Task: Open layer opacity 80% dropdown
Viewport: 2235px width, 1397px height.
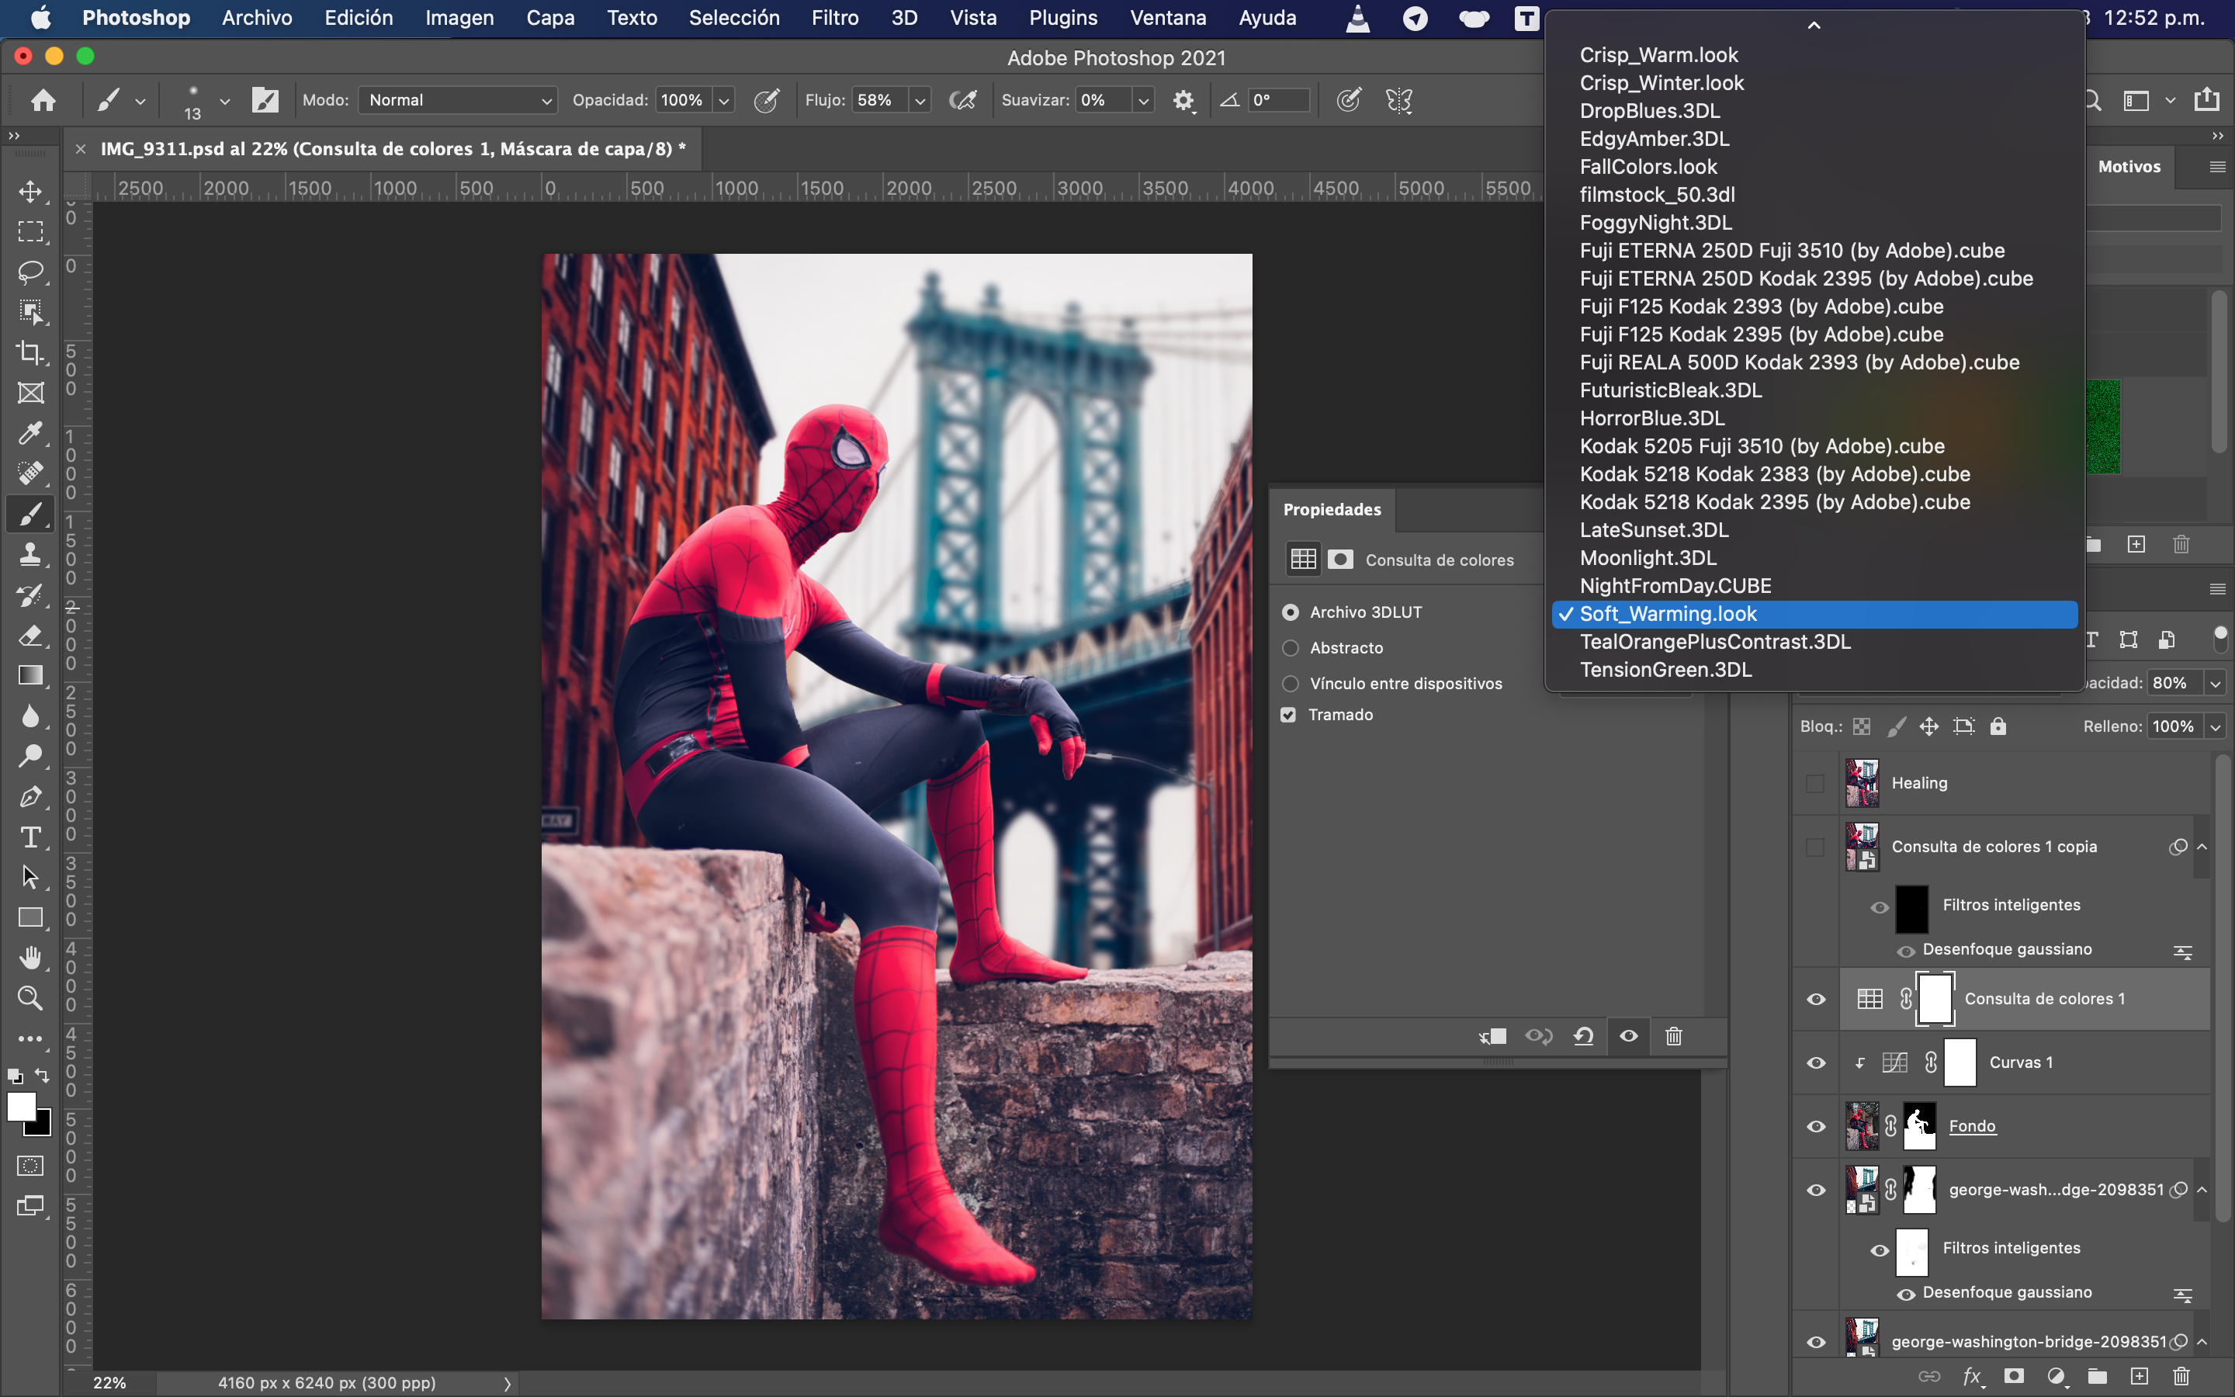Action: tap(2216, 683)
